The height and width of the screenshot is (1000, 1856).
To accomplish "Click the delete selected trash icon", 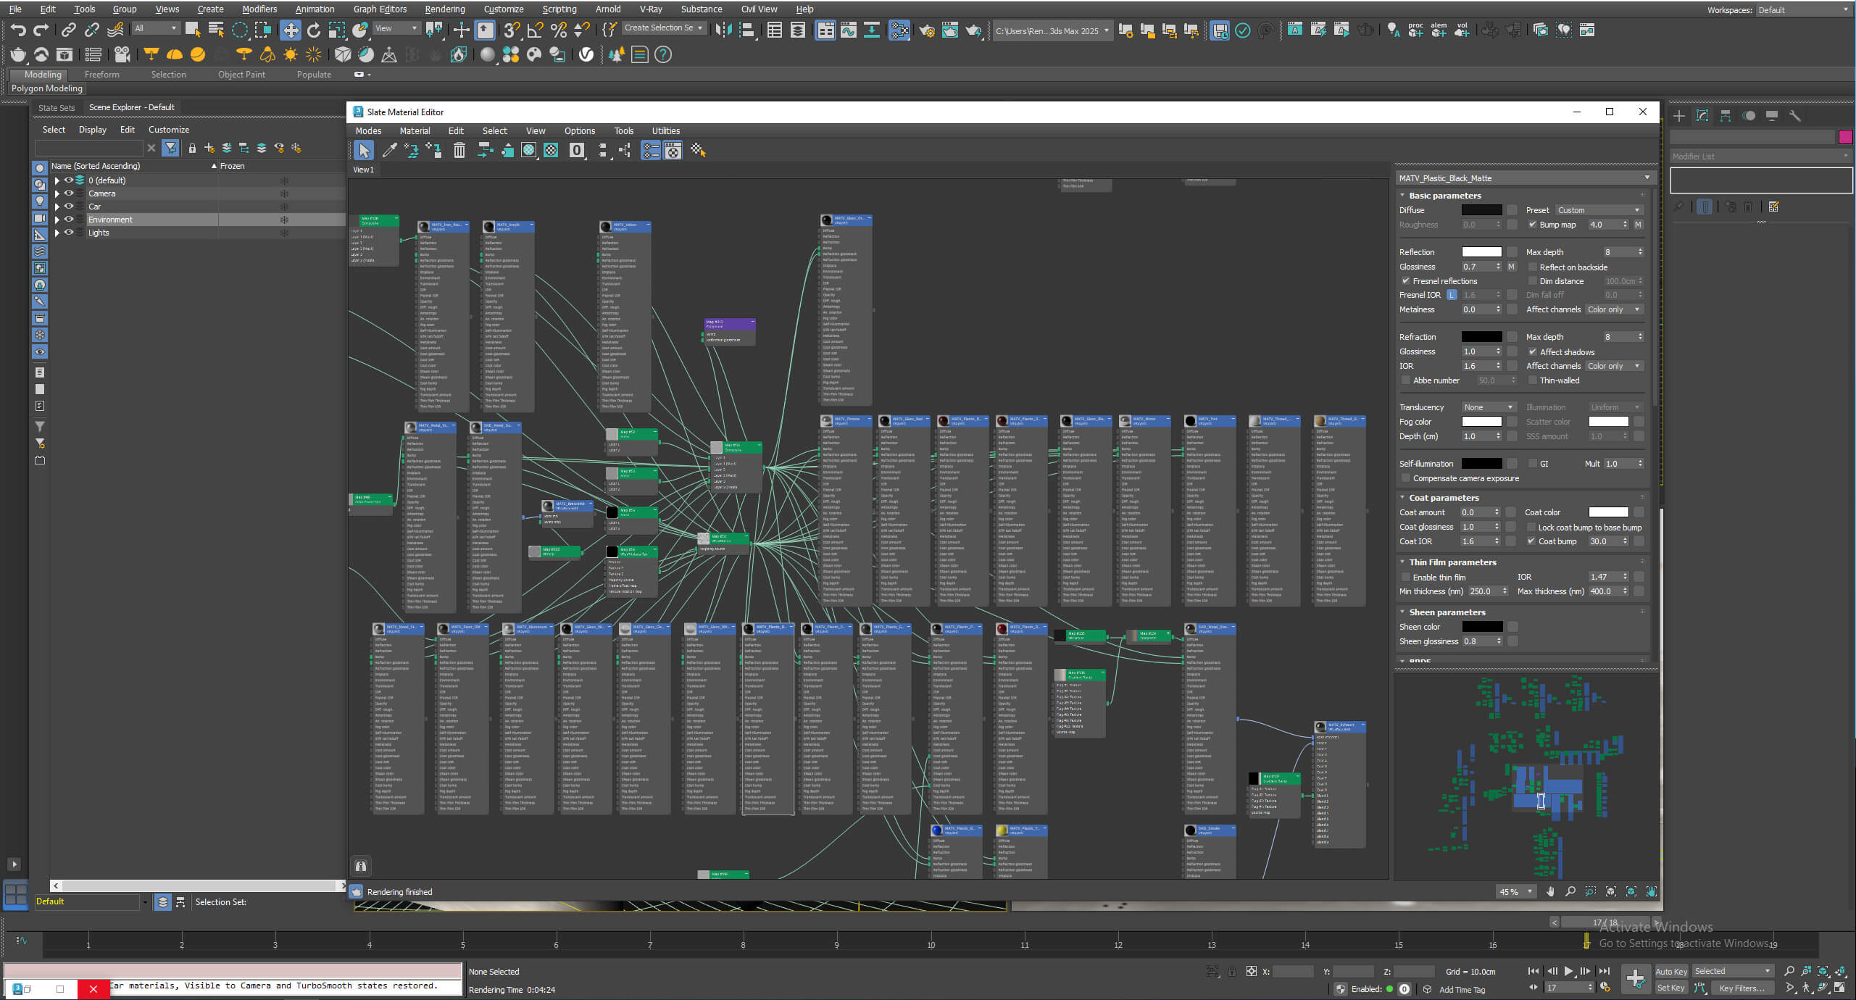I will pyautogui.click(x=459, y=150).
